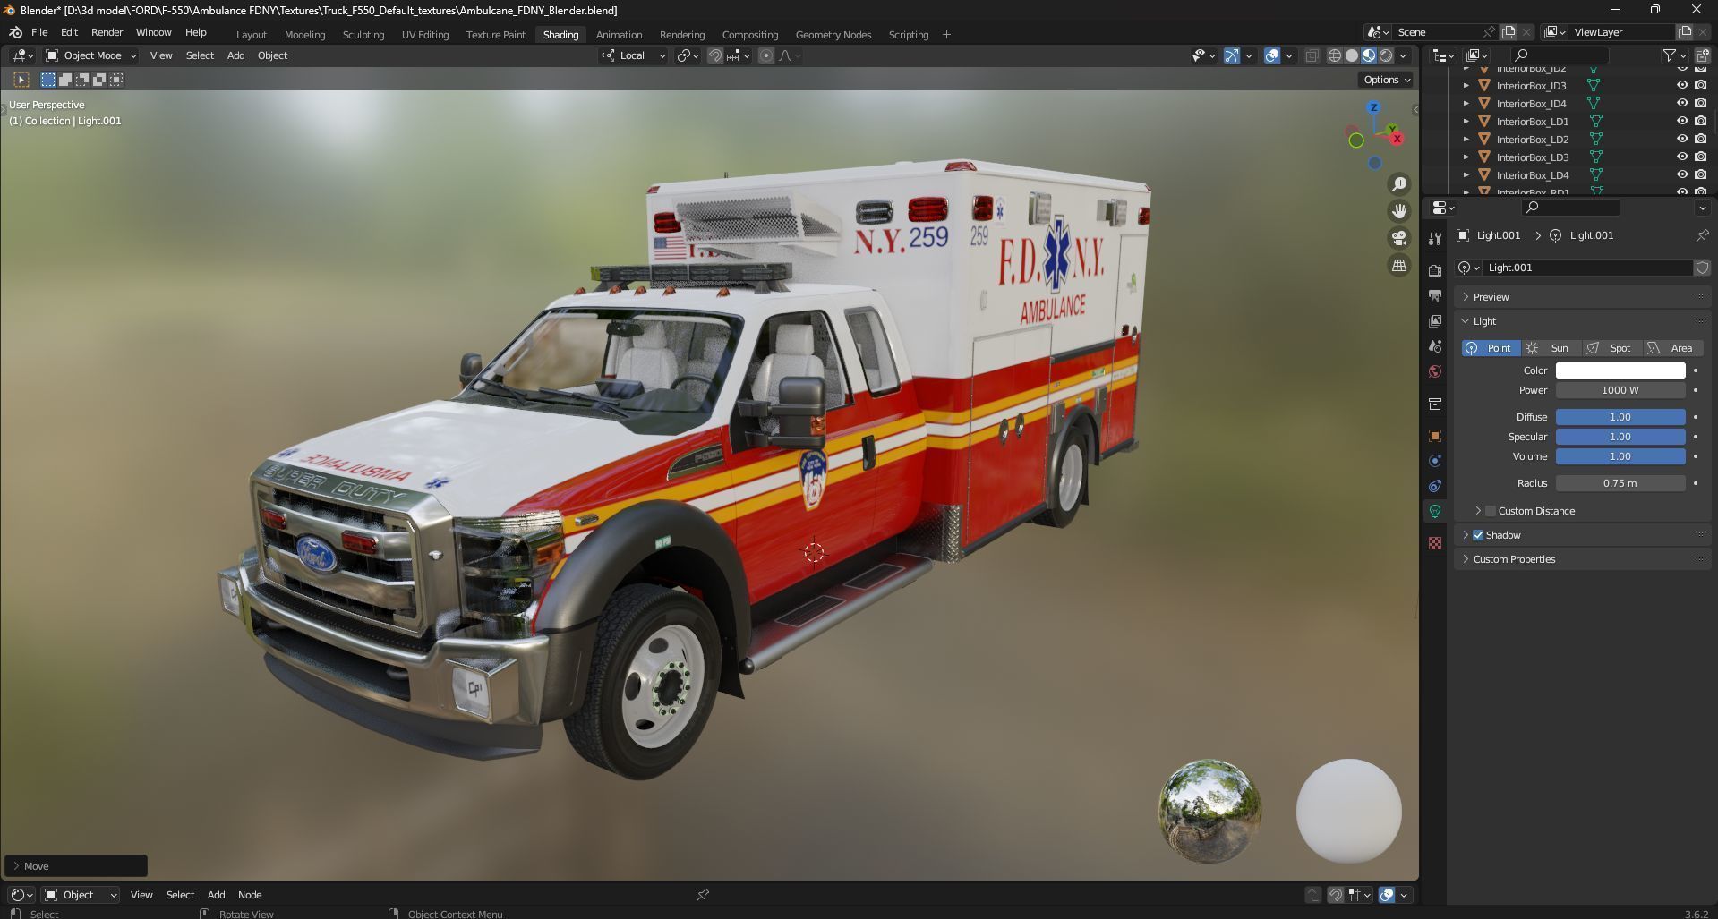This screenshot has height=919, width=1718.
Task: Set light type to Point
Action: tap(1491, 348)
